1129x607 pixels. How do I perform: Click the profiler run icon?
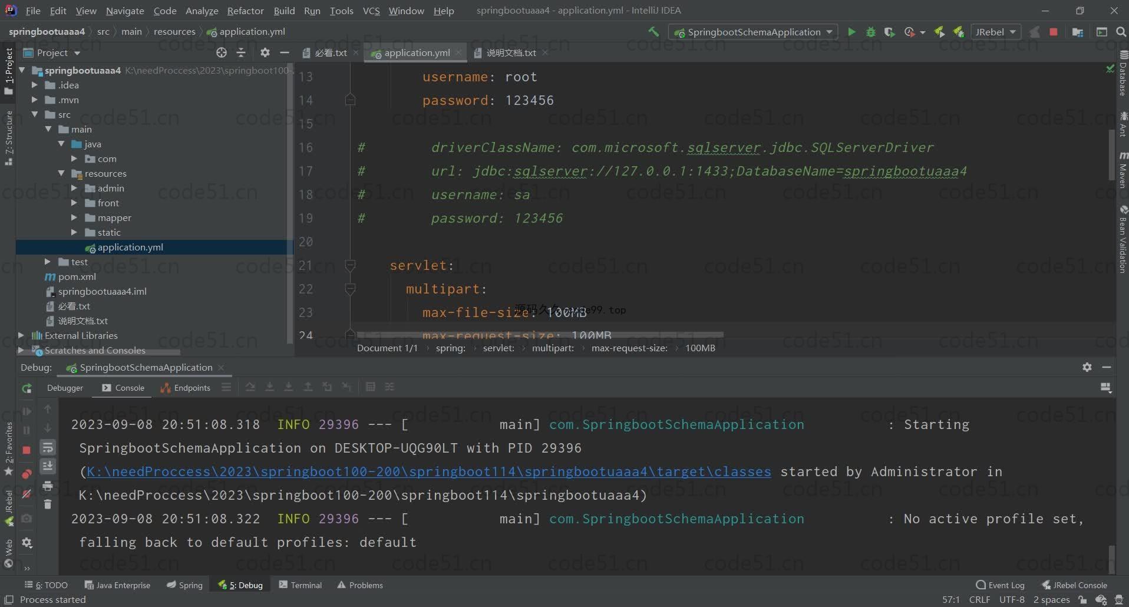910,32
